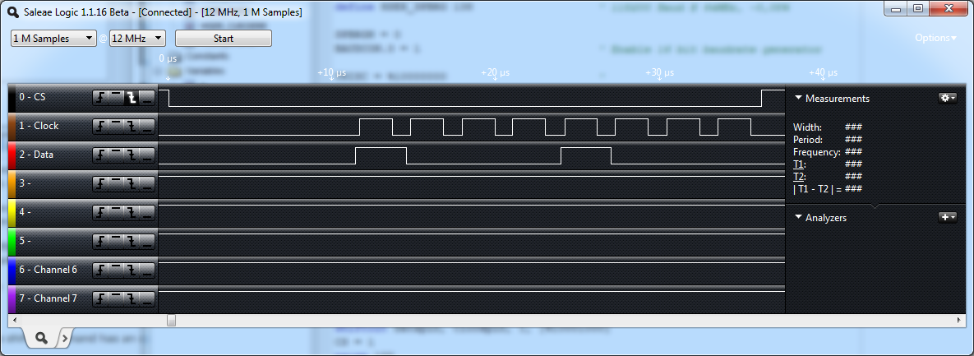Set high level trigger on Clock channel
The height and width of the screenshot is (356, 974).
116,126
